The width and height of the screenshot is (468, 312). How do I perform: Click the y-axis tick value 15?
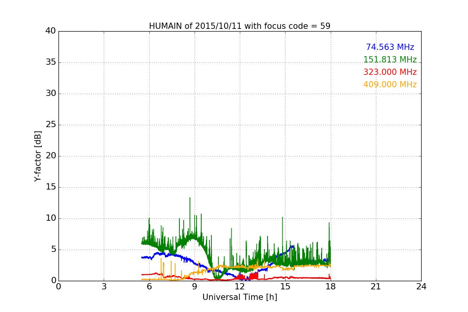(51, 187)
